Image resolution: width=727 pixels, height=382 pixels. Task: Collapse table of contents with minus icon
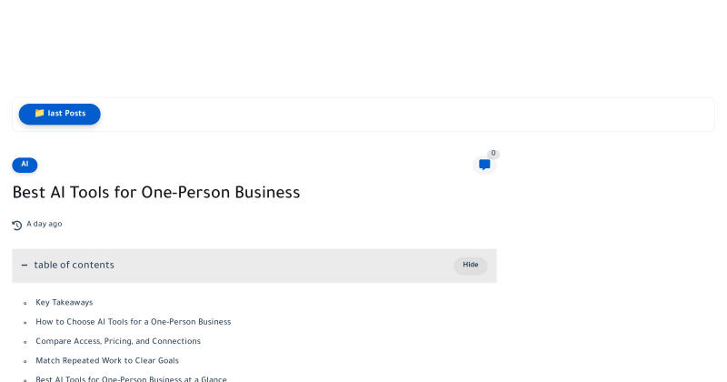point(25,266)
